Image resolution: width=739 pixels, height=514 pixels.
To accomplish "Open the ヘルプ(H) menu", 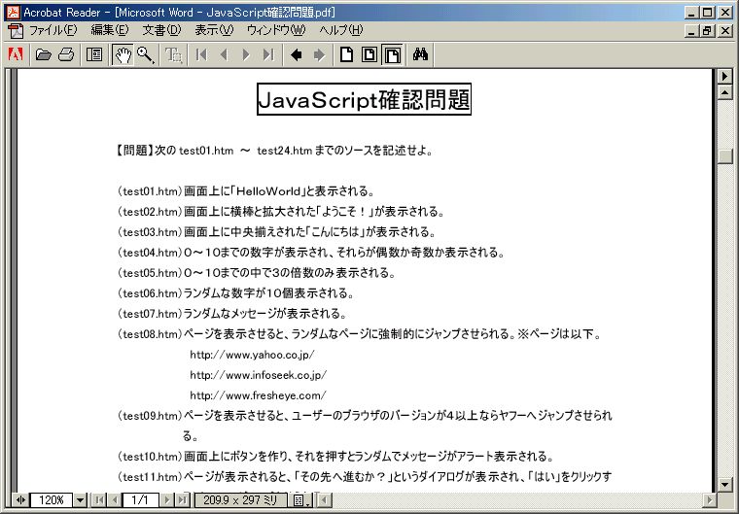I will coord(341,30).
